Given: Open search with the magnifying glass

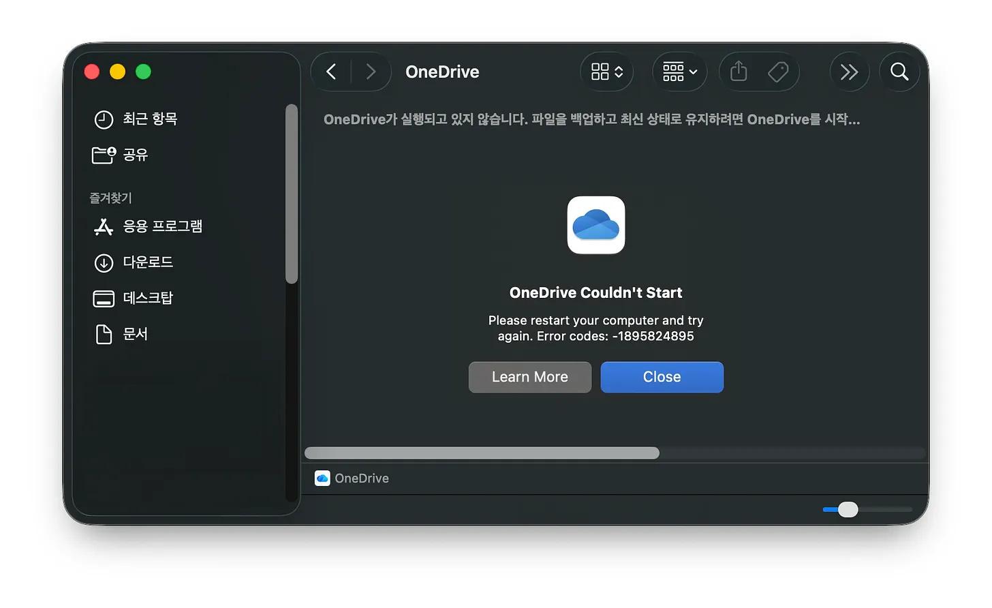Looking at the screenshot, I should (x=899, y=72).
